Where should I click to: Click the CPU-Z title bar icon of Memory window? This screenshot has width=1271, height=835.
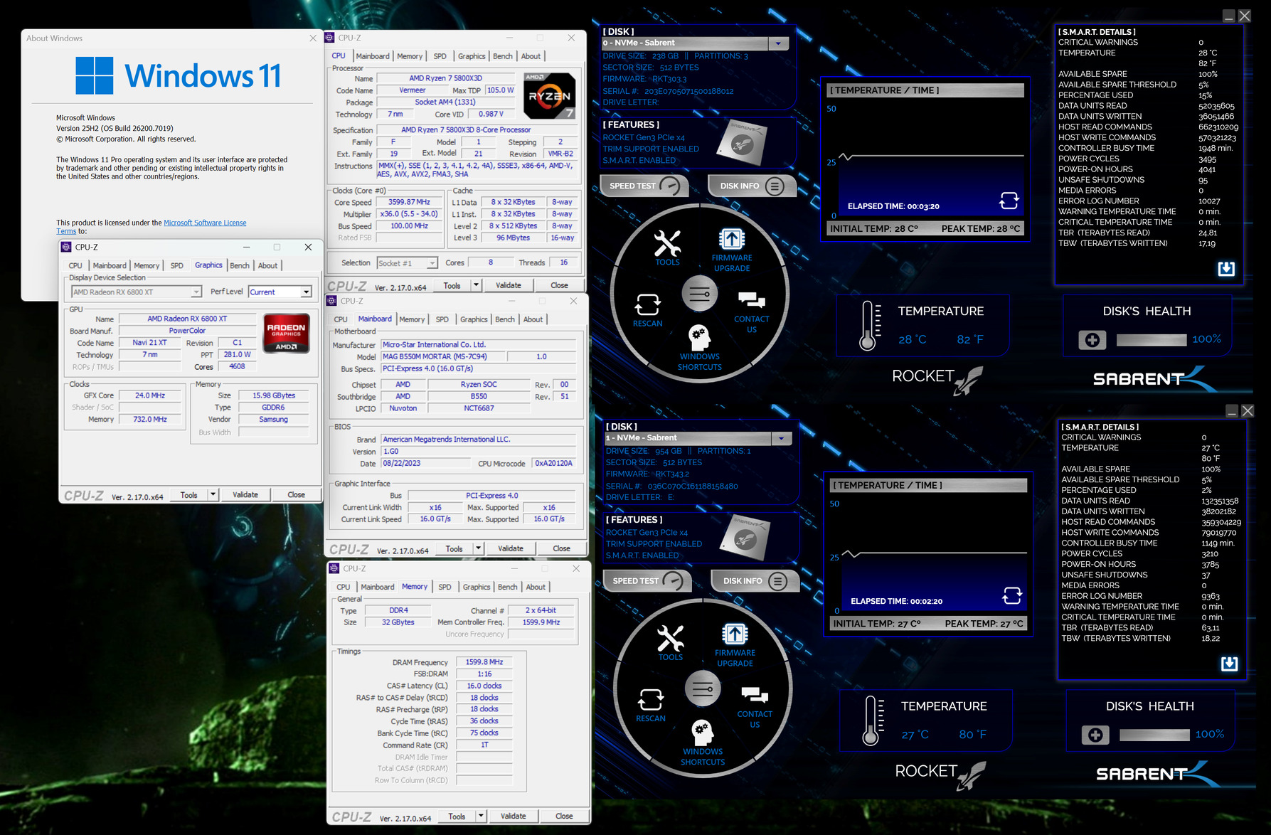pyautogui.click(x=334, y=568)
